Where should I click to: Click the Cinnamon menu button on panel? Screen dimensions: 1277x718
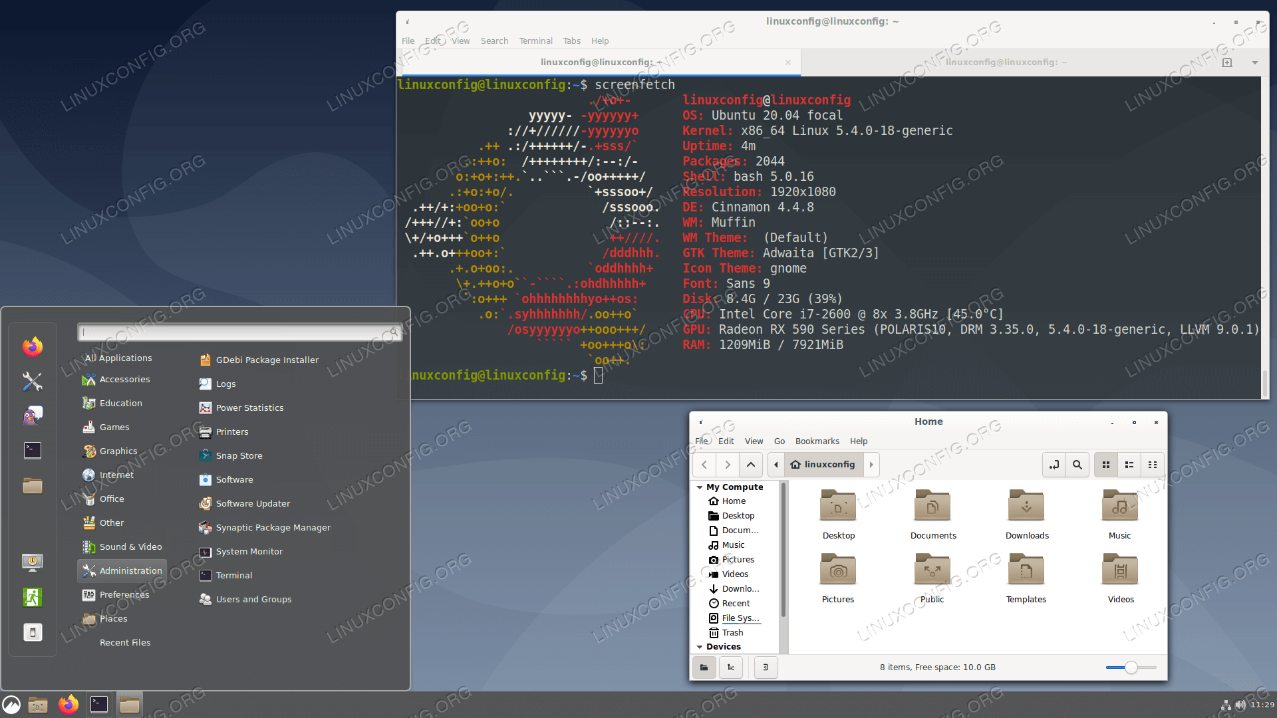(11, 705)
